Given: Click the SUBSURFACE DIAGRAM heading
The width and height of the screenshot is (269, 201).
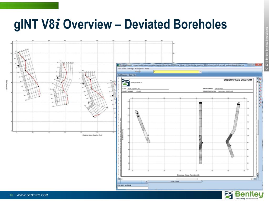Looking at the screenshot, I should click(238, 80).
